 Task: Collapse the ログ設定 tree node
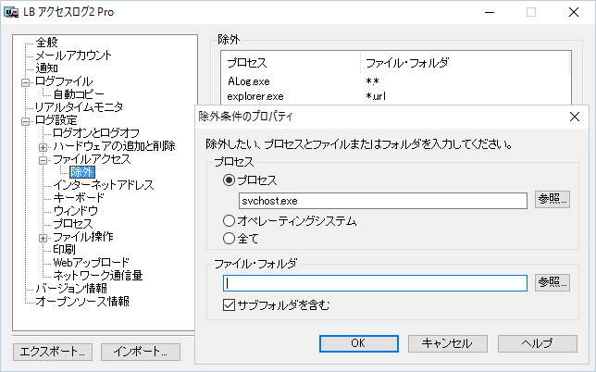[x=26, y=121]
